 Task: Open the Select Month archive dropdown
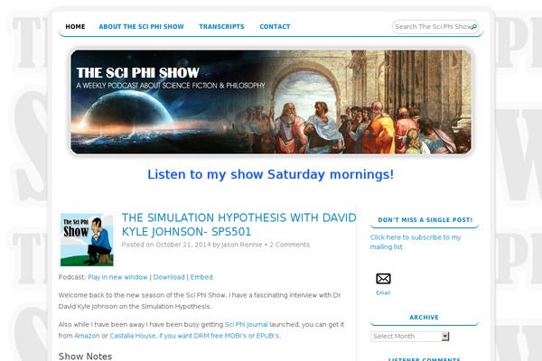410,336
